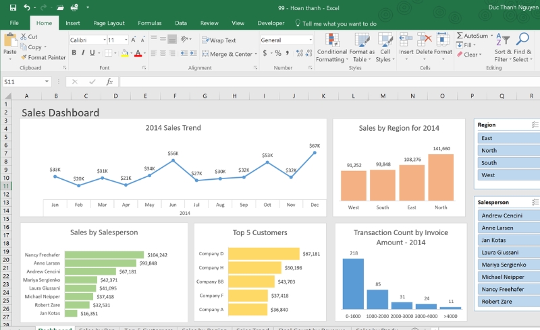This screenshot has width=540, height=330.
Task: Open the Calibri font name dropdown
Action: coord(105,40)
